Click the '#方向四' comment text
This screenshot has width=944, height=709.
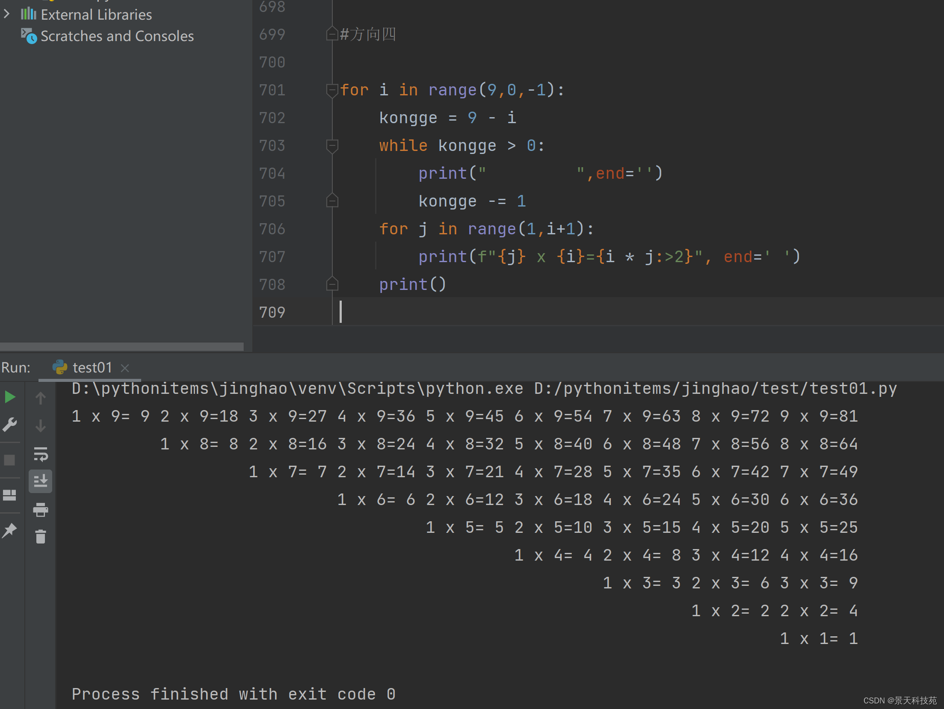point(368,34)
